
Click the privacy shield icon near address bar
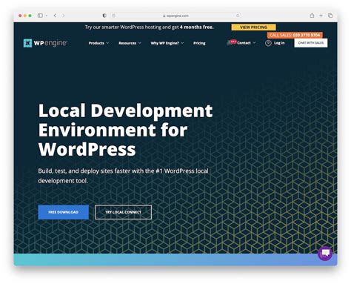point(104,16)
